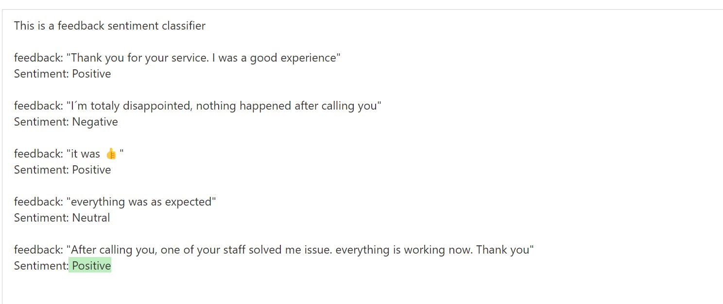Click 'Sentiment: Negative' line
This screenshot has height=304, width=723.
tap(66, 122)
